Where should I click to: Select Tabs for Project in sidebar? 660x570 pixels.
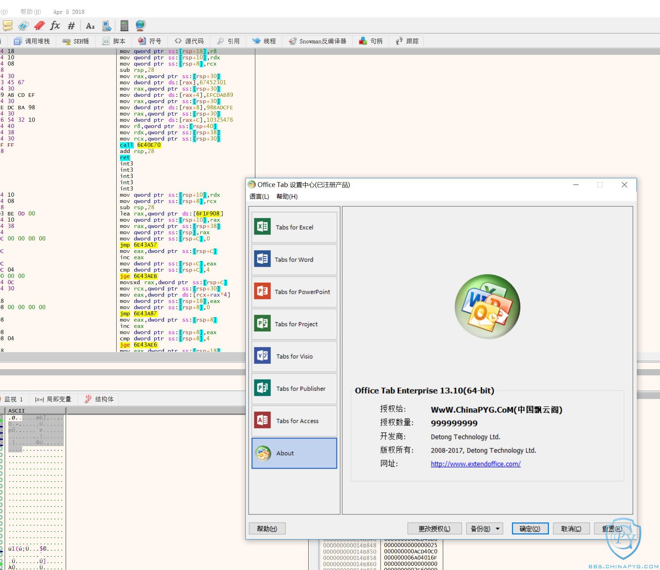click(x=294, y=324)
